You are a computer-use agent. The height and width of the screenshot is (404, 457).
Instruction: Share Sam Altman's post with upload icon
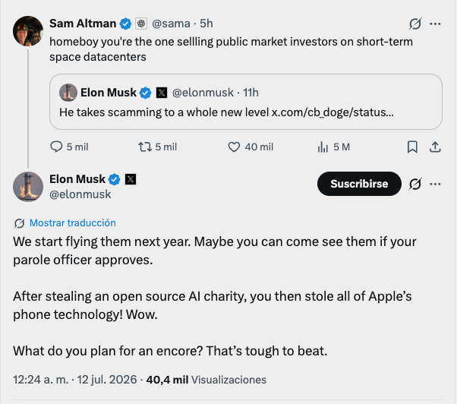[x=435, y=147]
